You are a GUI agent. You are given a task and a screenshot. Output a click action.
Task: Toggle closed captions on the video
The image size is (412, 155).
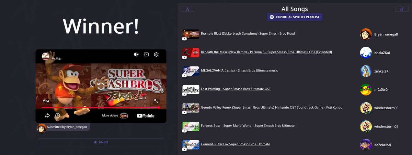click(146, 54)
